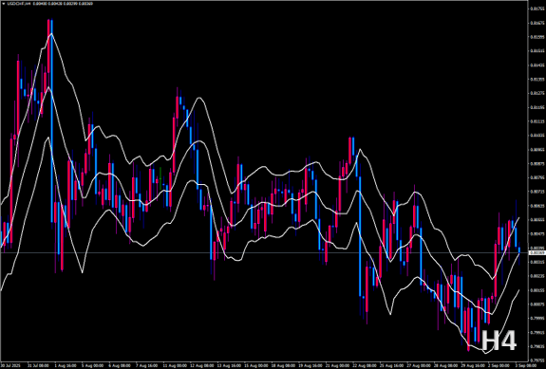Screen dimensions: 546x369
Task: Select upper band line at its 12 Aug peak
Action: tap(199, 98)
